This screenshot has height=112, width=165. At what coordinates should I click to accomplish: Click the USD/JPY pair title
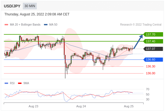click(x=12, y=6)
